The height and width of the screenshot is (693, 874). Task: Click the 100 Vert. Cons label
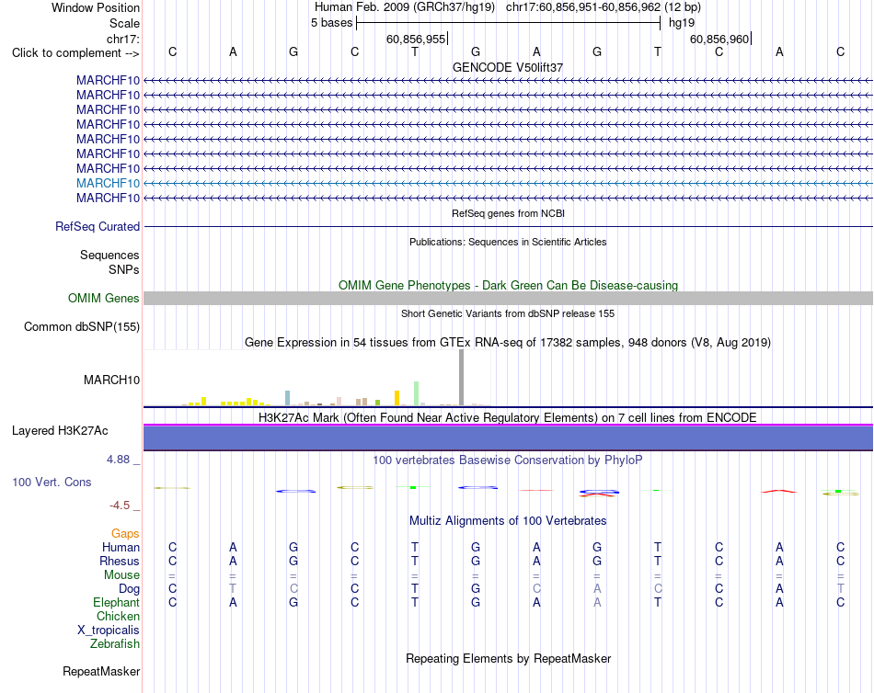(52, 482)
